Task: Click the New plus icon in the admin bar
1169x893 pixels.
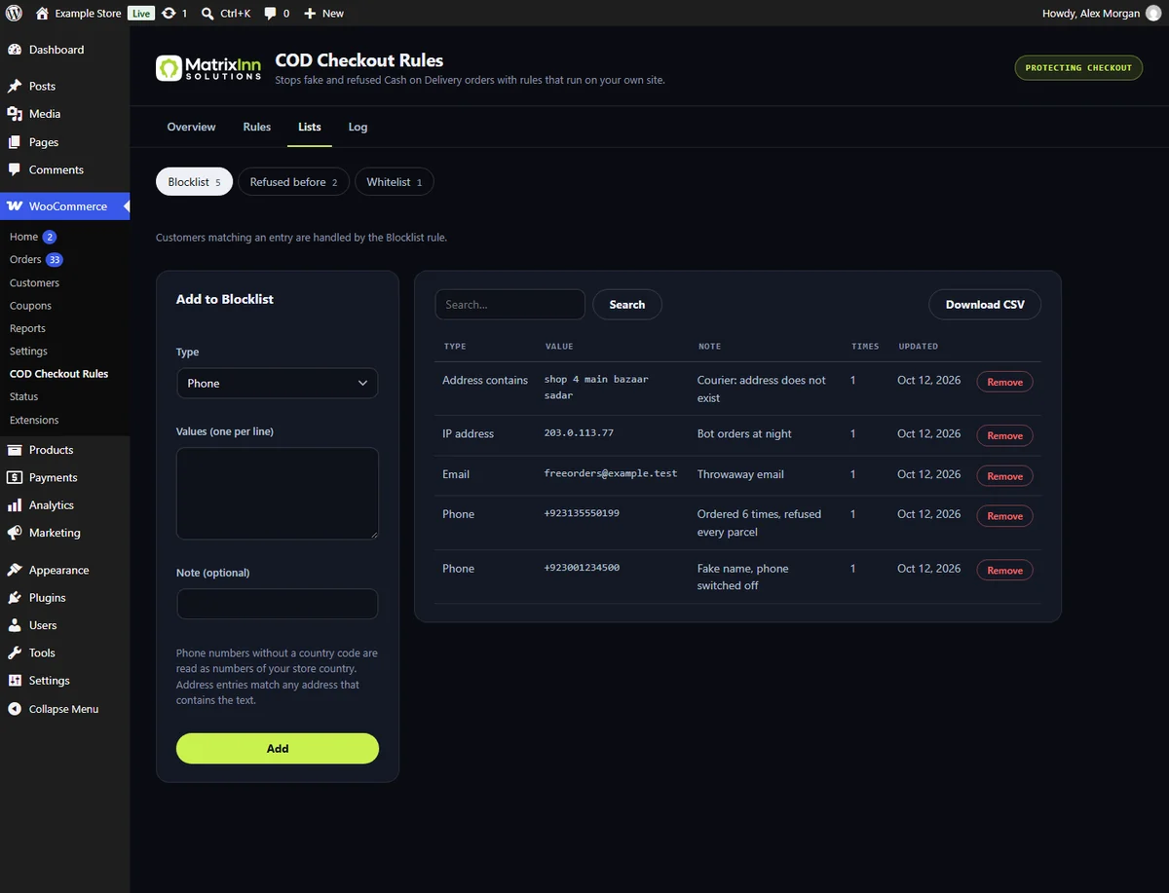Action: click(310, 14)
